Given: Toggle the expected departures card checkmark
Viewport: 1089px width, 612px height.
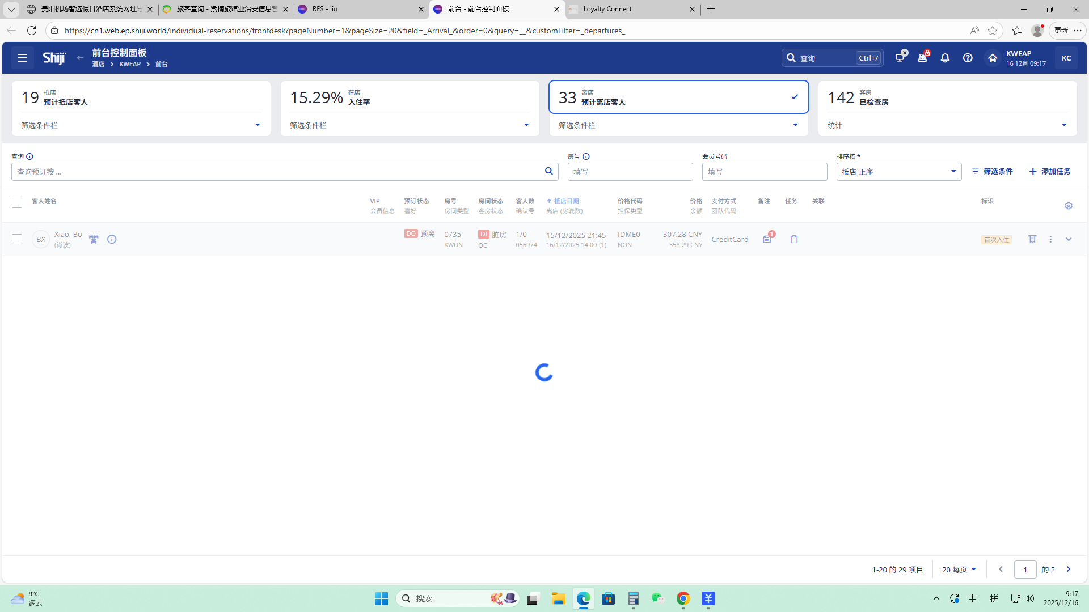Looking at the screenshot, I should tap(795, 97).
